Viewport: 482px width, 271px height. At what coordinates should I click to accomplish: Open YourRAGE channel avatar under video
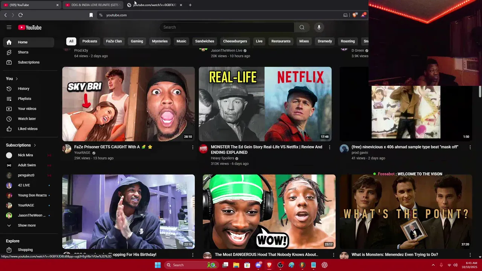(x=67, y=149)
